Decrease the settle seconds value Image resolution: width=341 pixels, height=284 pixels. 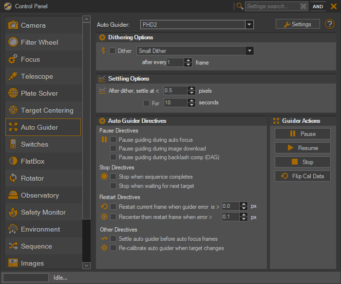(x=191, y=105)
